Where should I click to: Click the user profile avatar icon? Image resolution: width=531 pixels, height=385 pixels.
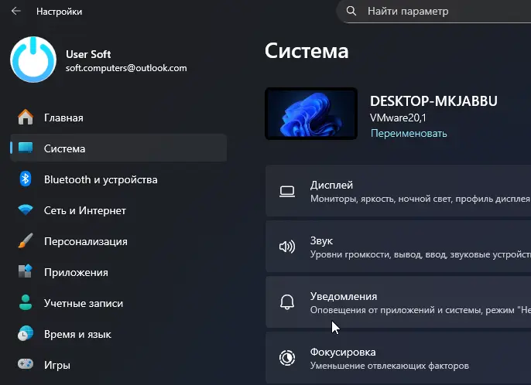(x=33, y=60)
